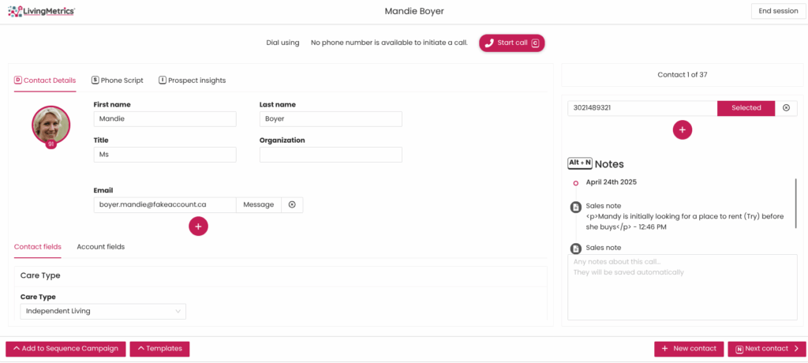Click the score badge under the avatar
The width and height of the screenshot is (808, 363).
[x=51, y=144]
